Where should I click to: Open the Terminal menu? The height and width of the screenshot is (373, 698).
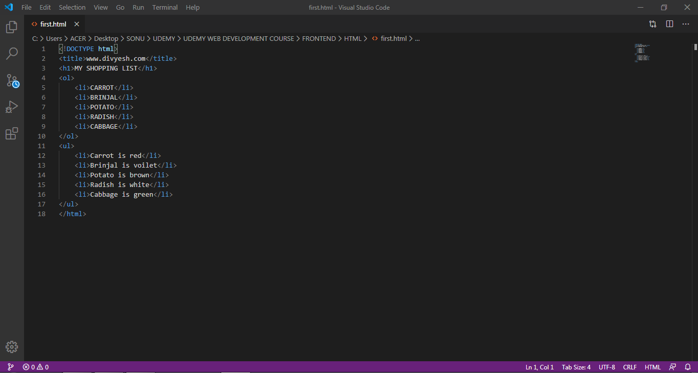coord(165,7)
